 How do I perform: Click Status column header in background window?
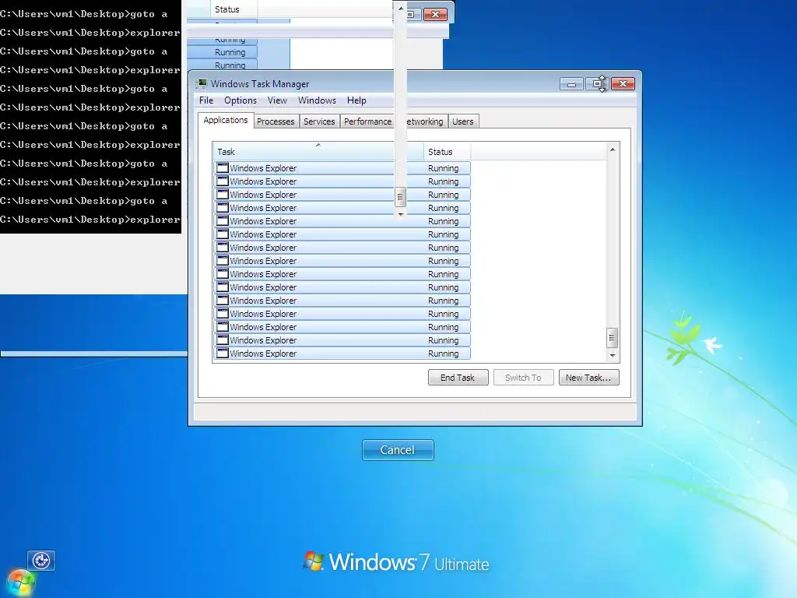233,9
